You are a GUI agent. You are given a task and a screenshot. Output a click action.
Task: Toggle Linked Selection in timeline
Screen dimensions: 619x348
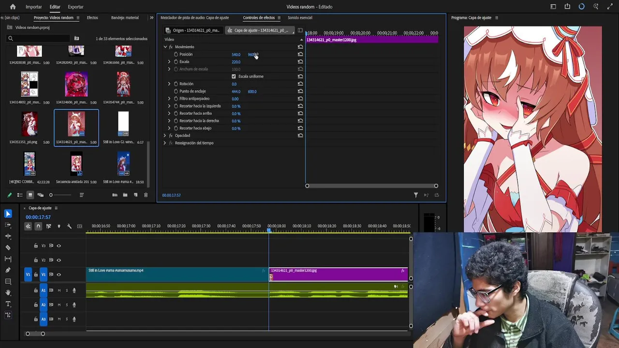coord(48,226)
